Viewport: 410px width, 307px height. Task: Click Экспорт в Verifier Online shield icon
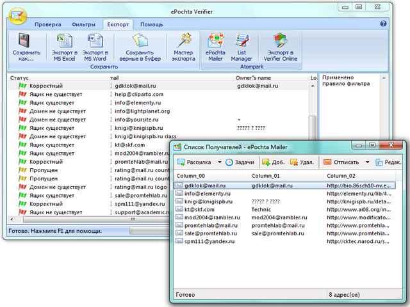coord(281,41)
